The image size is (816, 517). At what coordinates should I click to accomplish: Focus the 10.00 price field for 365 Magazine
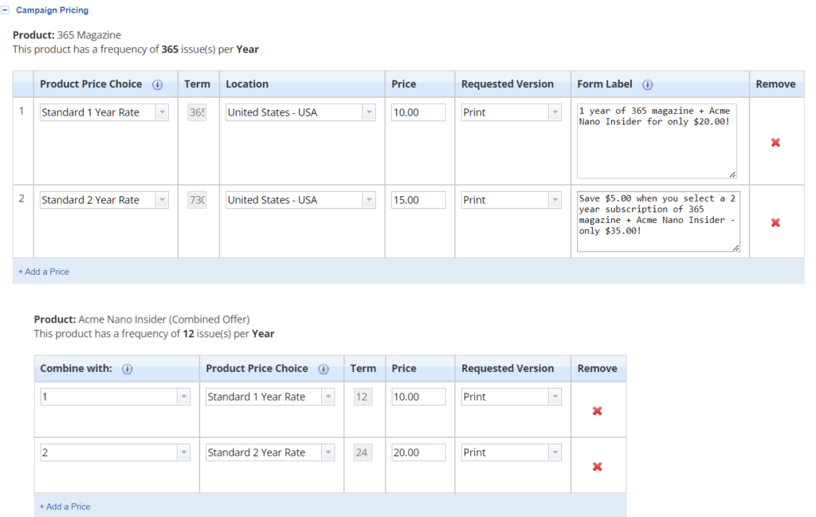point(418,112)
